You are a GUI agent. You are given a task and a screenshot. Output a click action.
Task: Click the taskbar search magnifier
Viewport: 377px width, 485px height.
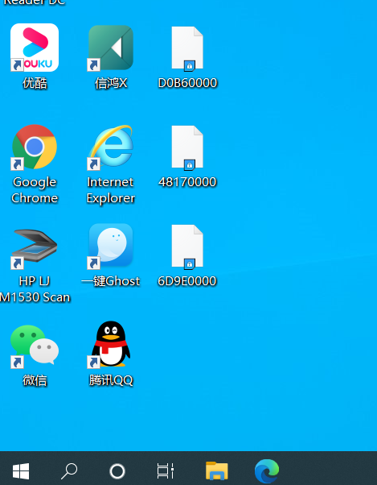(x=69, y=471)
